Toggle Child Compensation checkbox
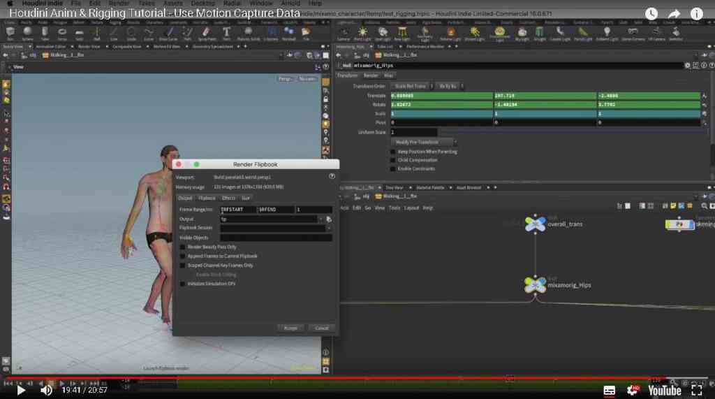 [393, 160]
